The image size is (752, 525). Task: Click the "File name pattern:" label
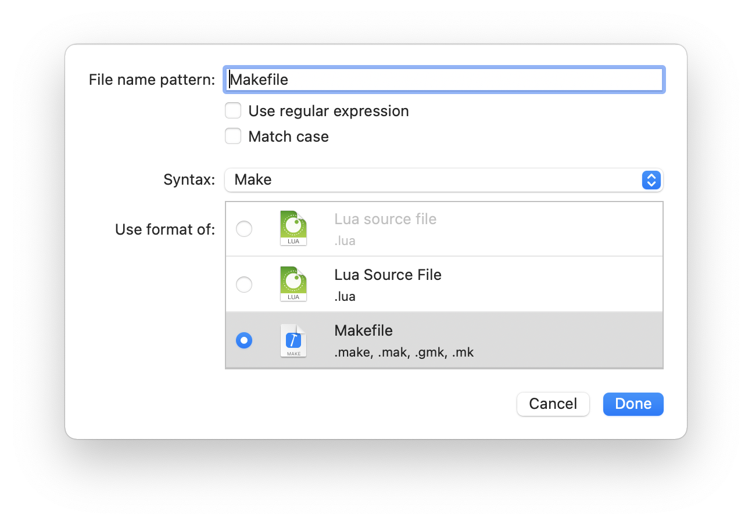152,80
